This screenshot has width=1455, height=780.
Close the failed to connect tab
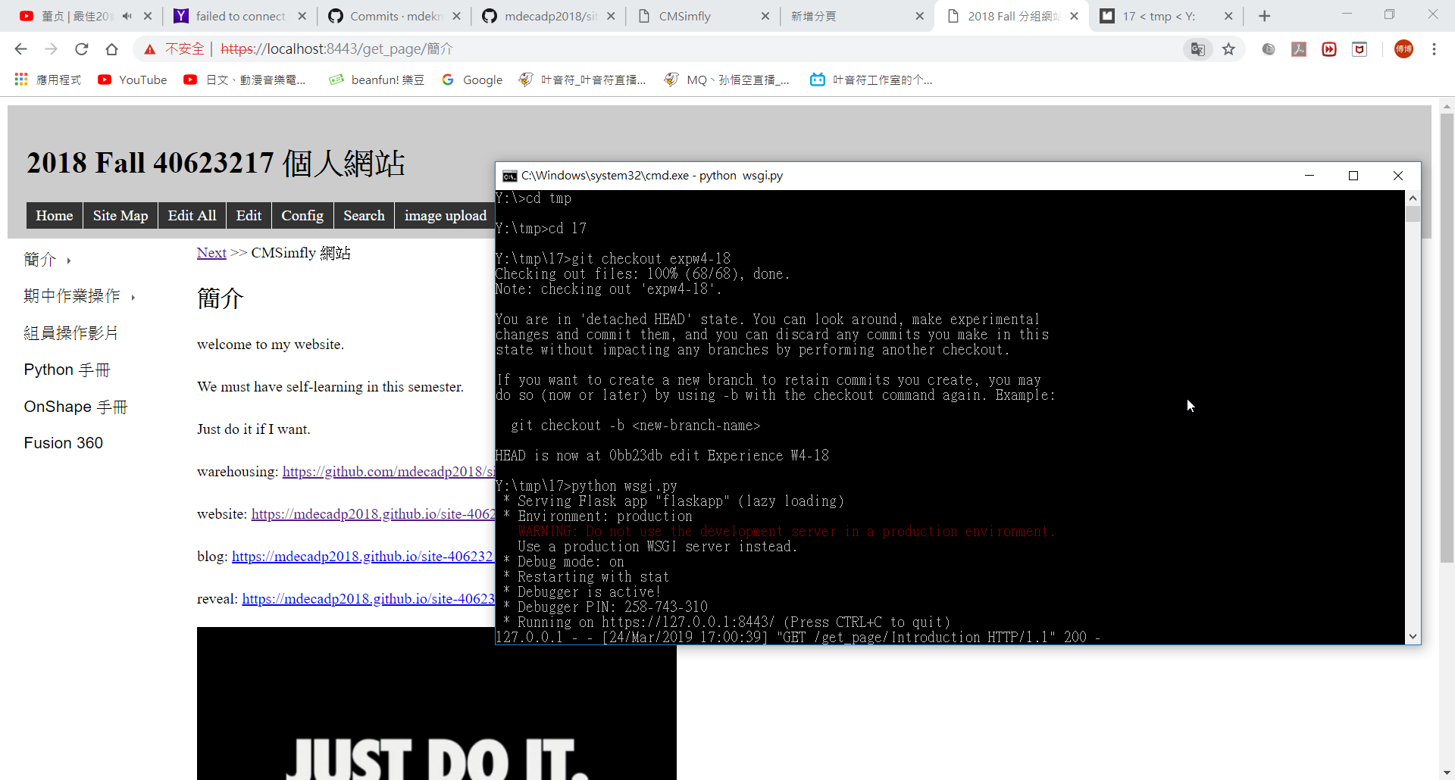(x=302, y=16)
